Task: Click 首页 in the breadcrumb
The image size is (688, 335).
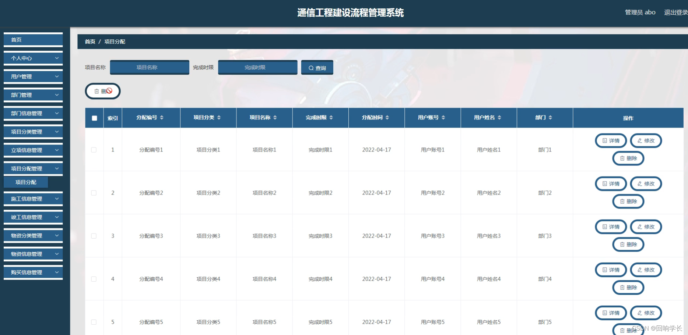Action: pyautogui.click(x=90, y=42)
